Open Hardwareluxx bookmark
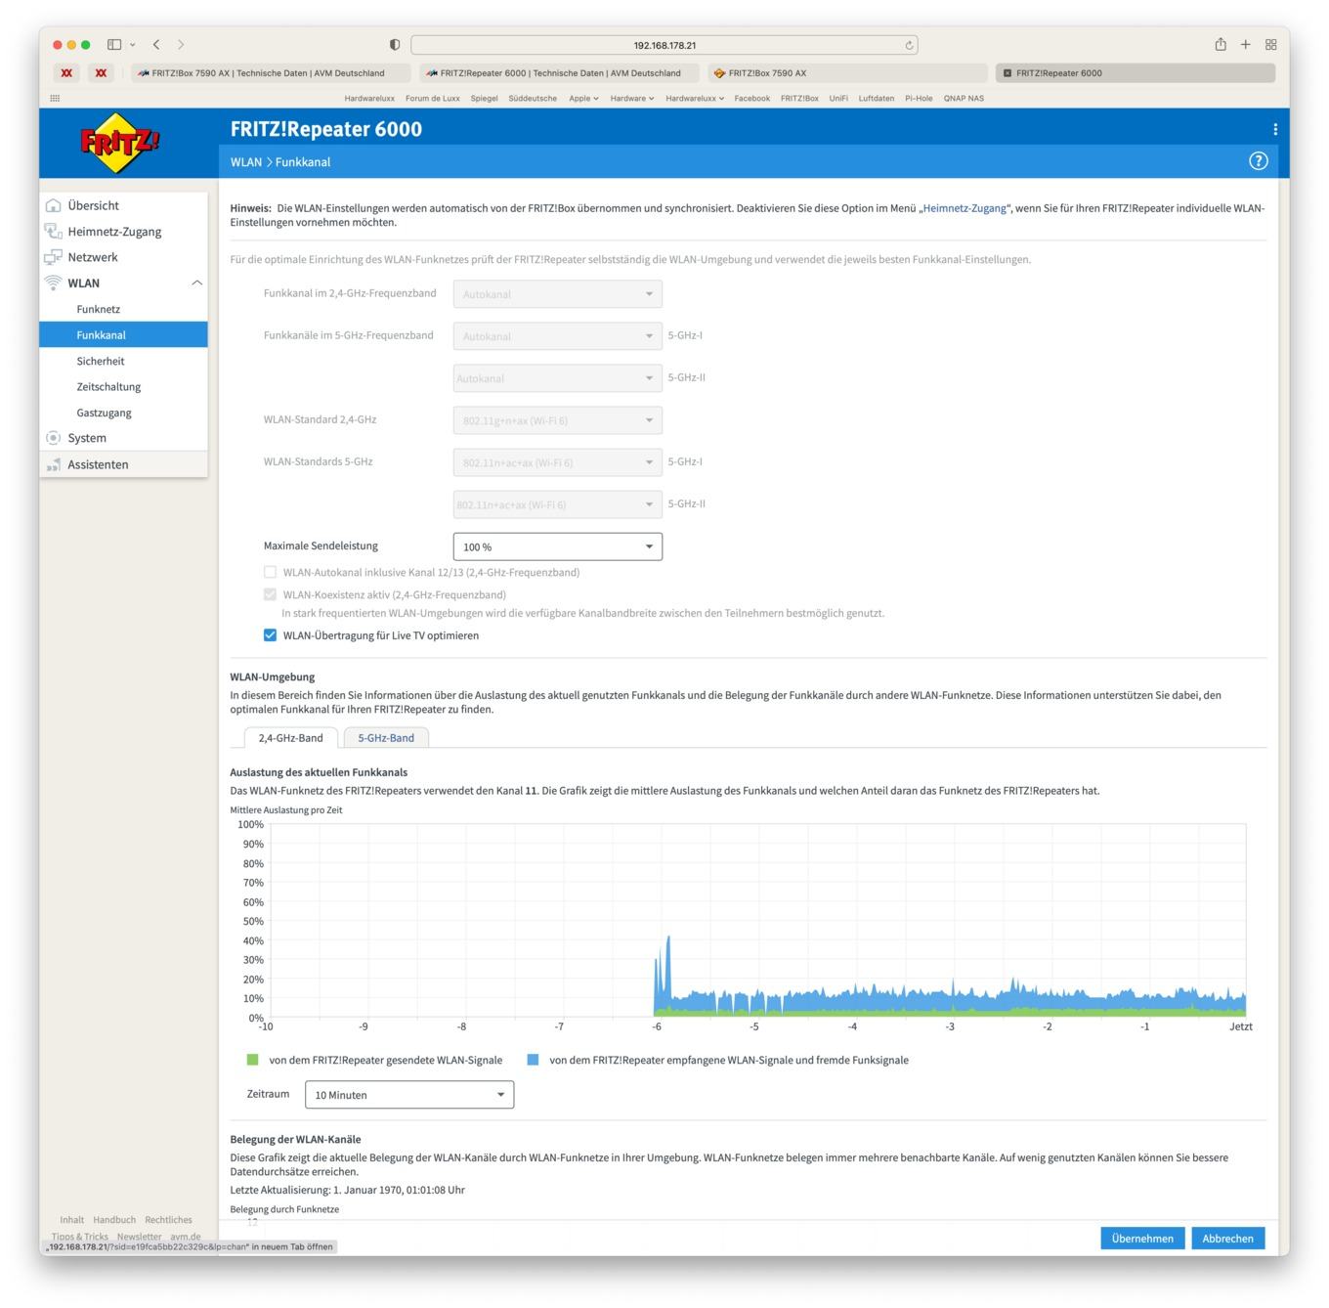The width and height of the screenshot is (1329, 1308). pyautogui.click(x=369, y=98)
